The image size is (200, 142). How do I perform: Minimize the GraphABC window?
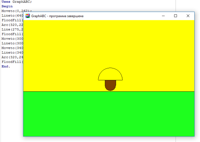[x=163, y=16]
